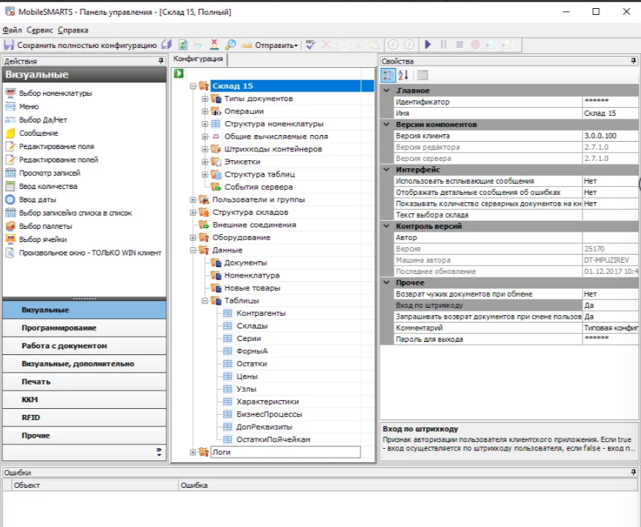This screenshot has width=641, height=527.
Task: Expand the Типы документов tree node
Action: tap(205, 98)
